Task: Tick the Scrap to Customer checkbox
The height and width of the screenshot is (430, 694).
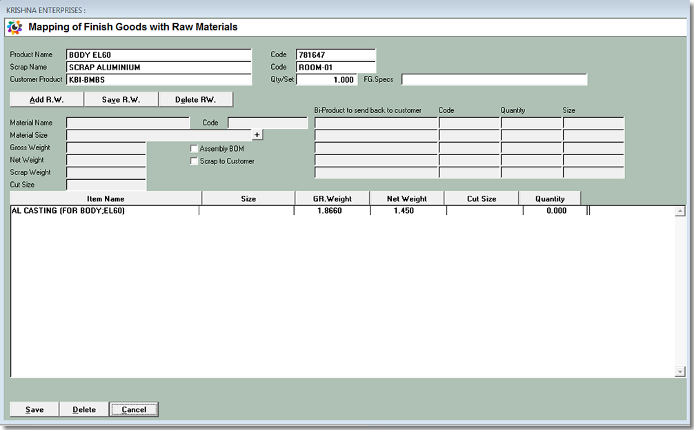Action: [194, 161]
